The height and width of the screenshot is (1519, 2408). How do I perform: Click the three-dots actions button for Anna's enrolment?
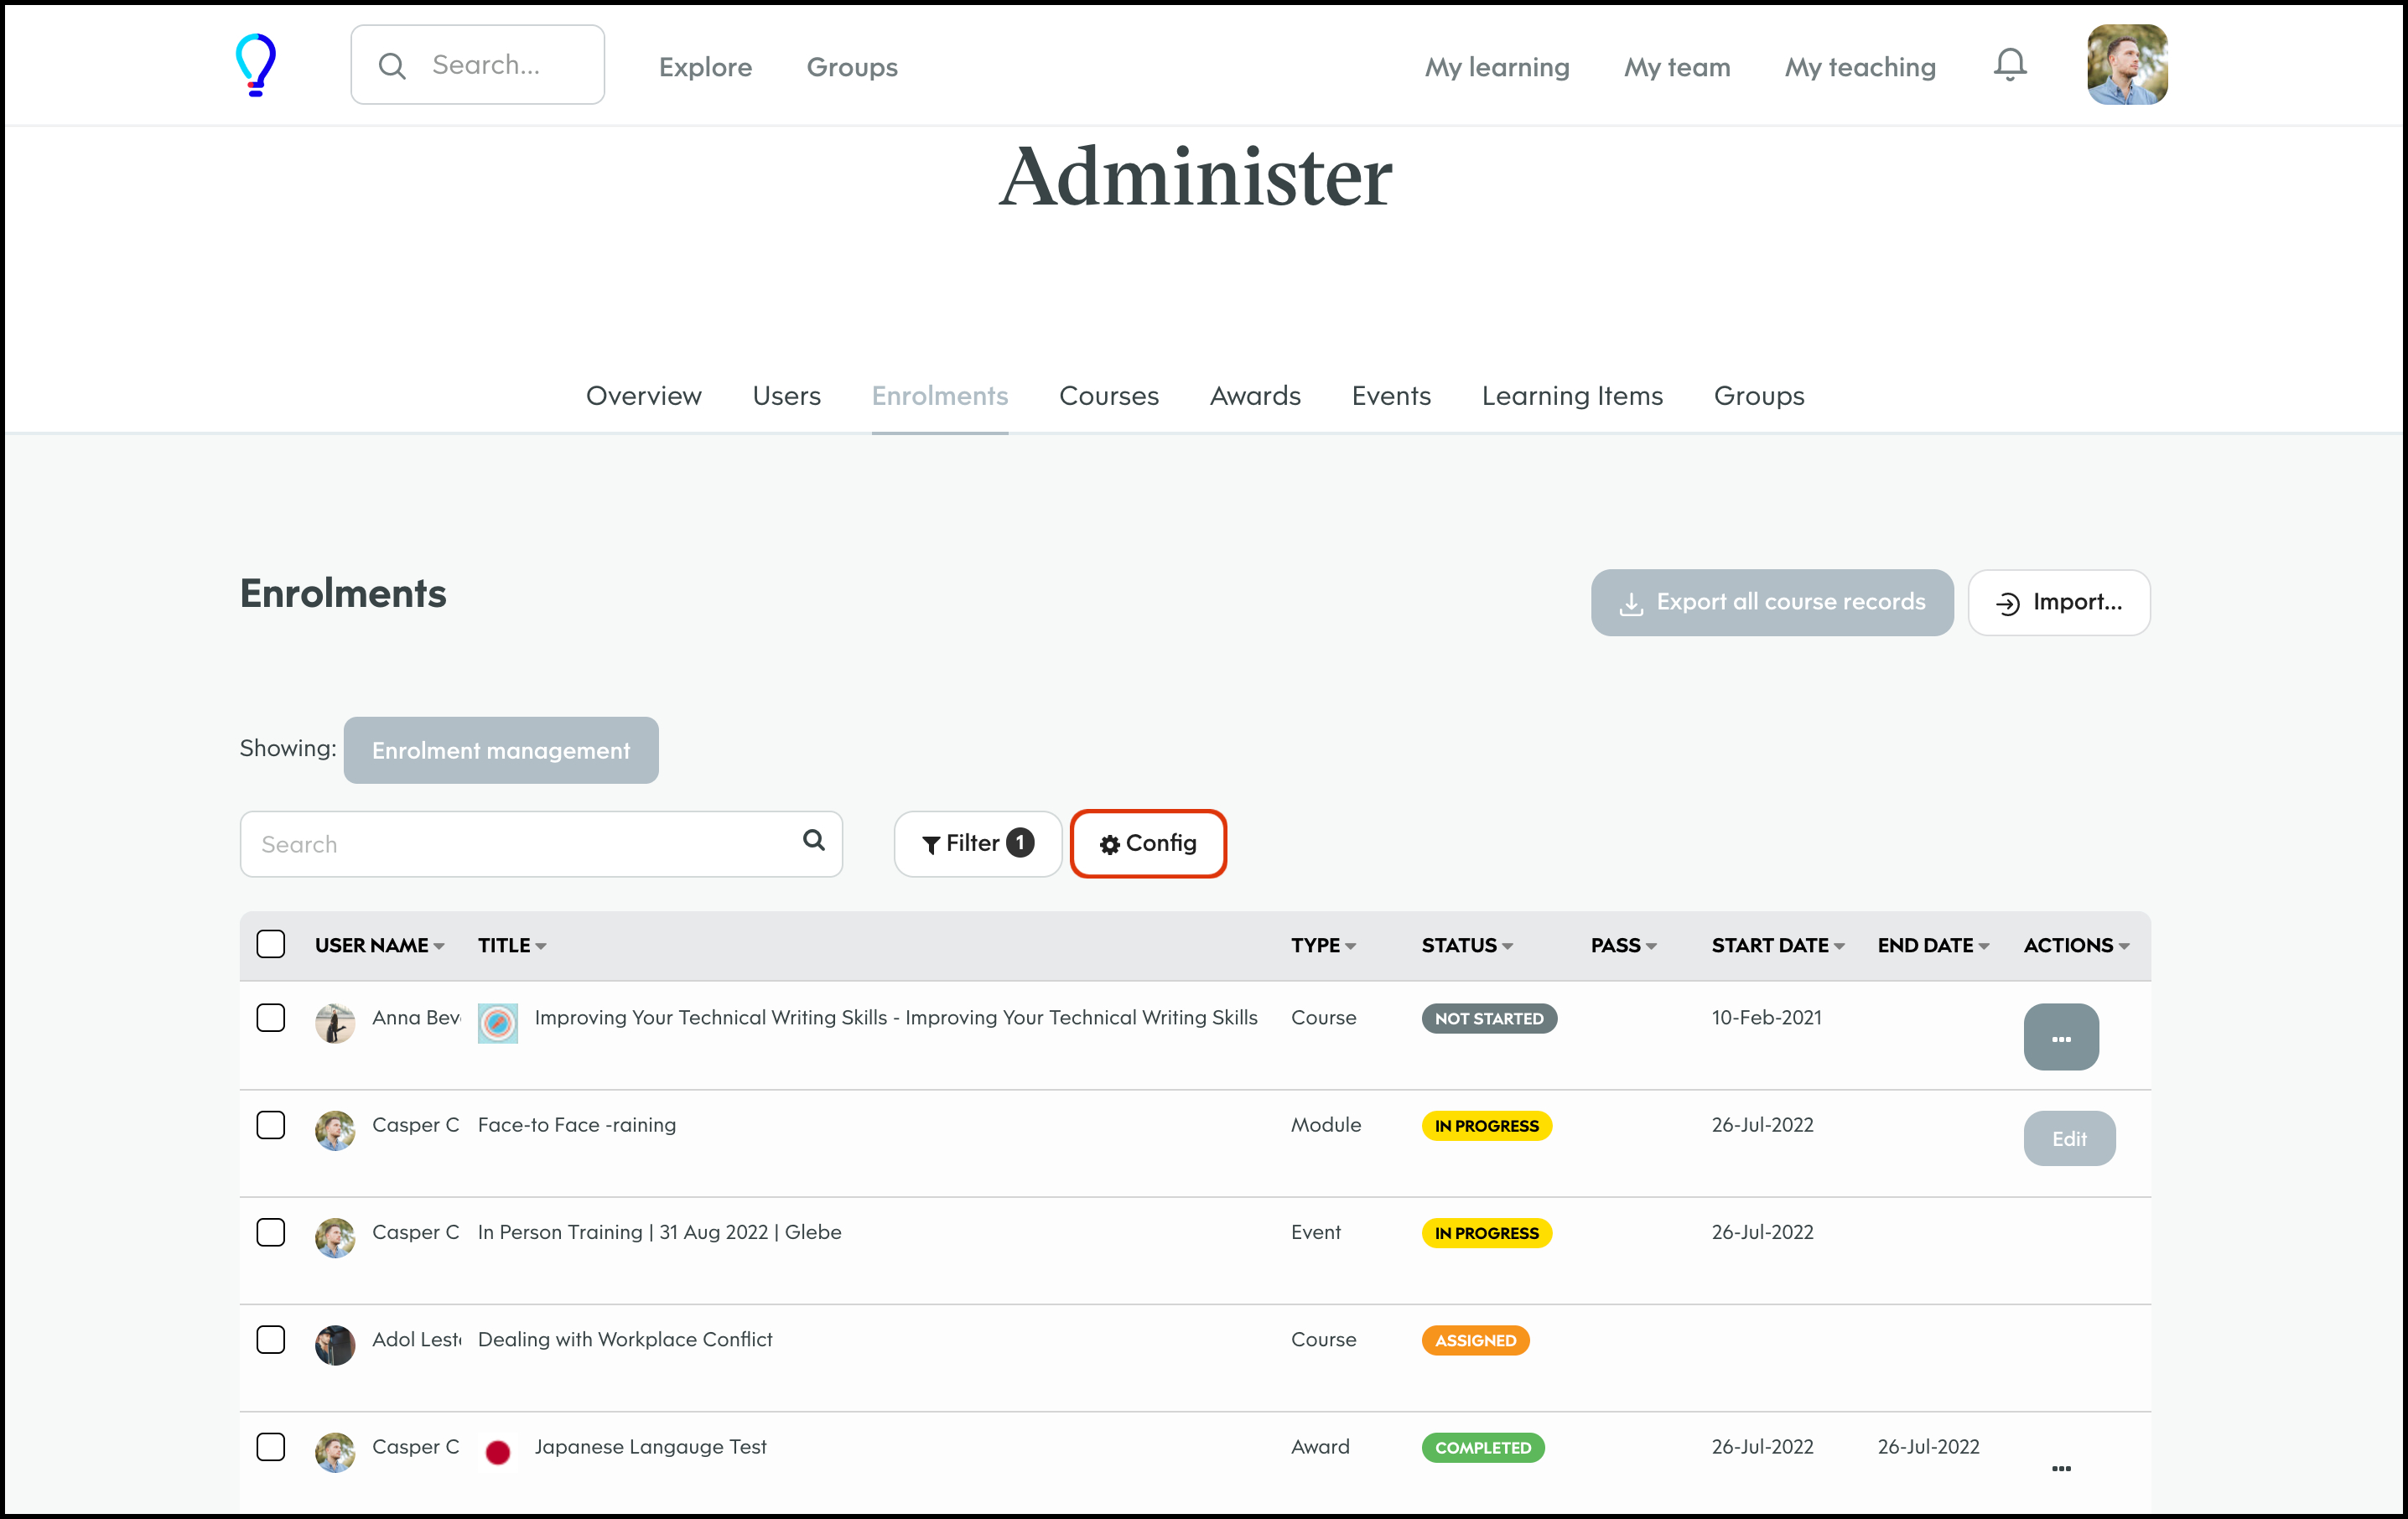2060,1037
